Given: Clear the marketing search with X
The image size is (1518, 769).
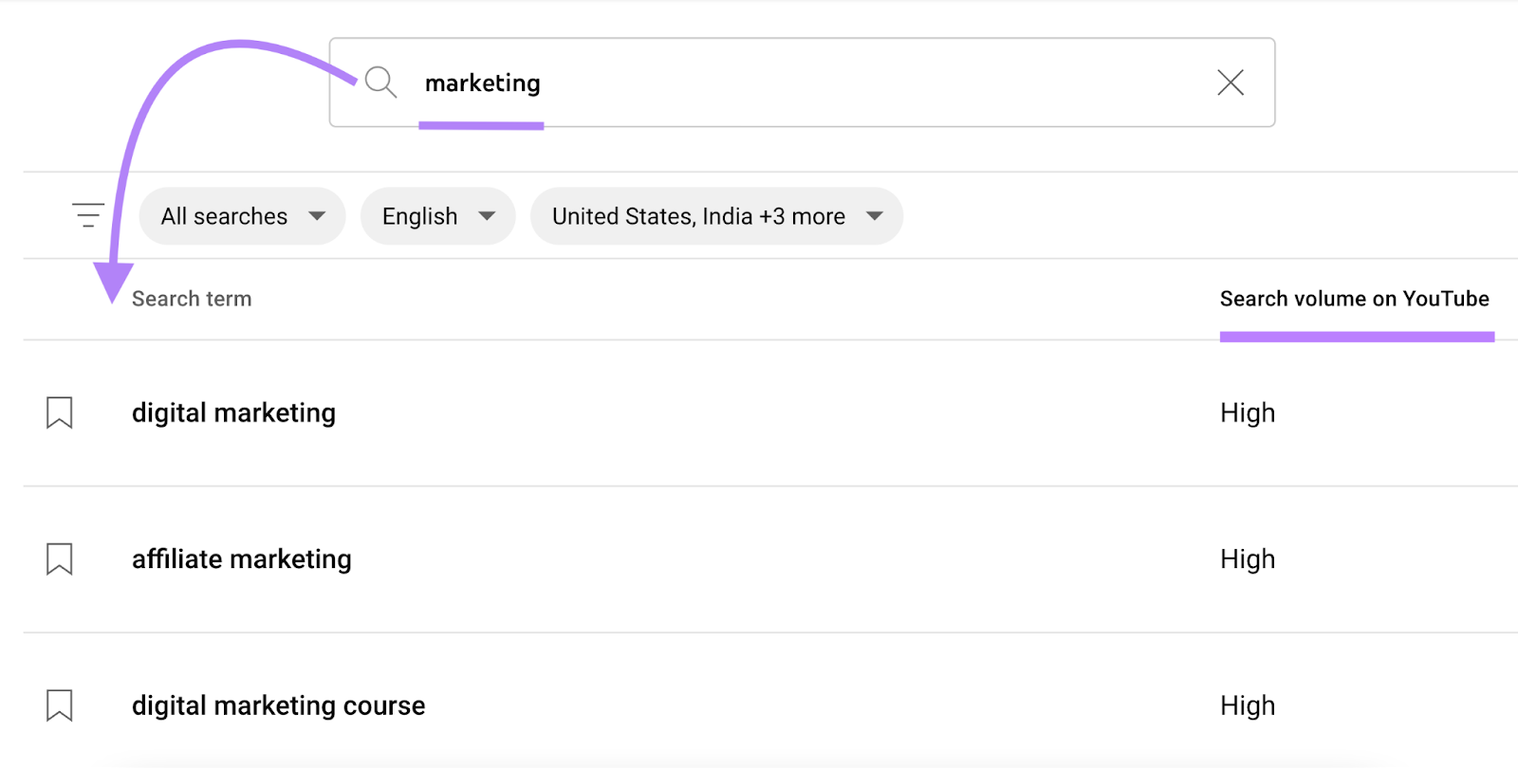Looking at the screenshot, I should [x=1231, y=82].
